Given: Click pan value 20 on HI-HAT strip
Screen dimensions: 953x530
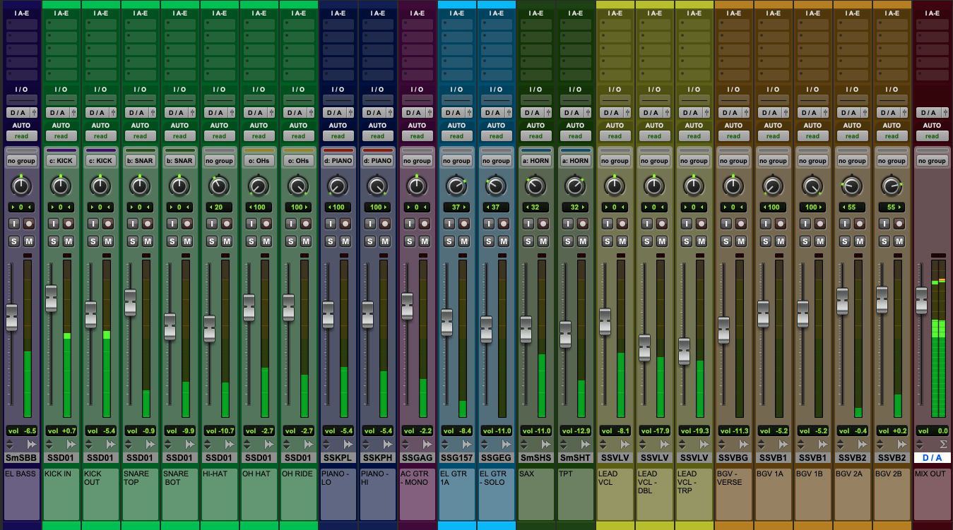Looking at the screenshot, I should point(220,207).
